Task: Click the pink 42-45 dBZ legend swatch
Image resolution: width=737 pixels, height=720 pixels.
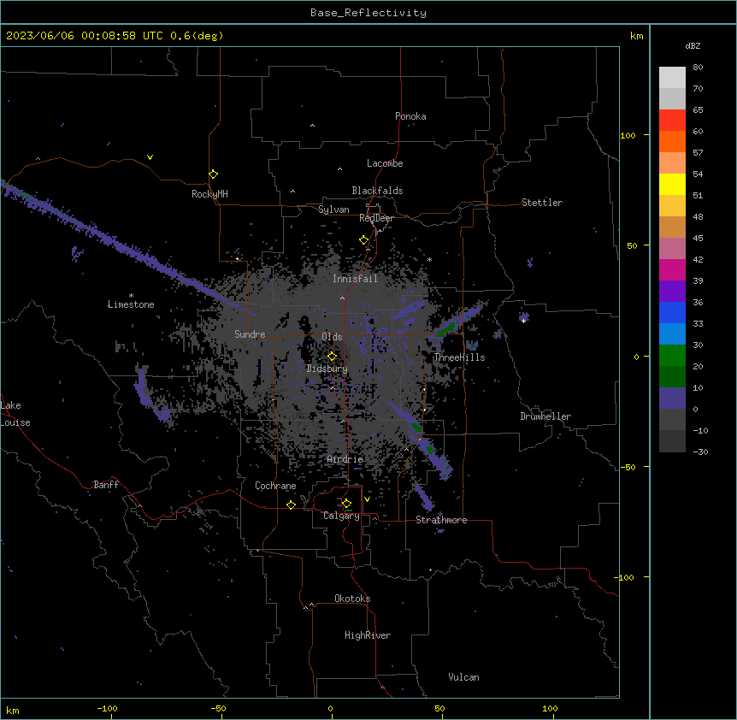Action: click(672, 249)
